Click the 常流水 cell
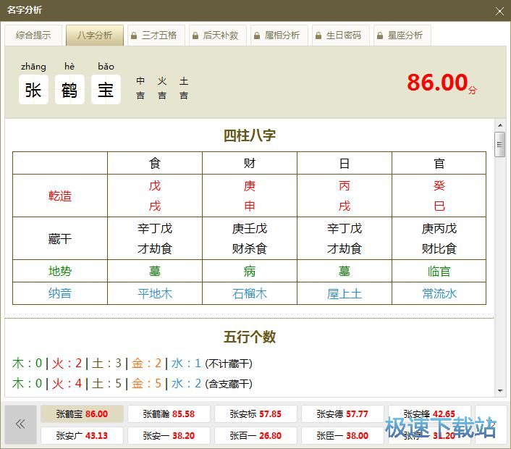 pos(439,293)
